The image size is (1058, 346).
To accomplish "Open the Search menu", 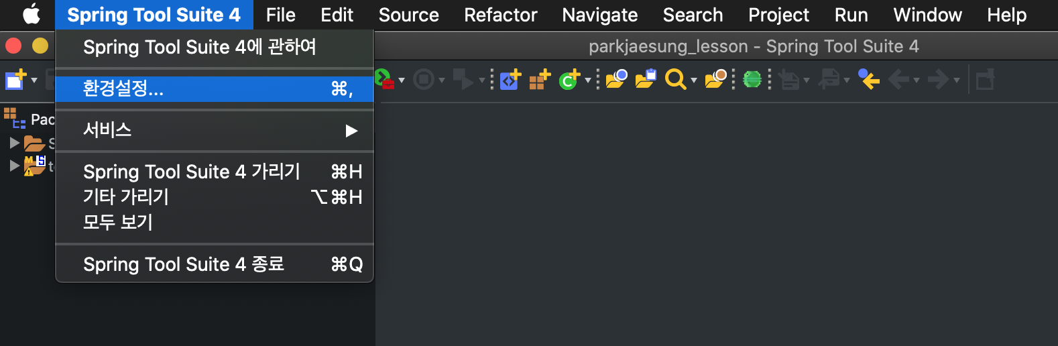I will point(693,15).
